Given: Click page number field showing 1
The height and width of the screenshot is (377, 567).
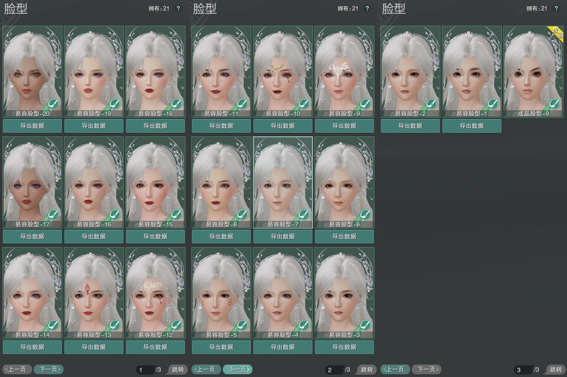Looking at the screenshot, I should click(x=145, y=370).
